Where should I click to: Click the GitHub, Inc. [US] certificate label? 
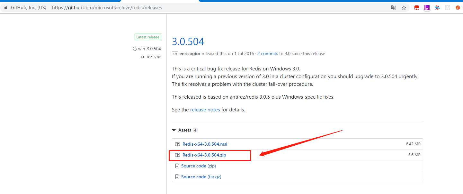(x=29, y=8)
